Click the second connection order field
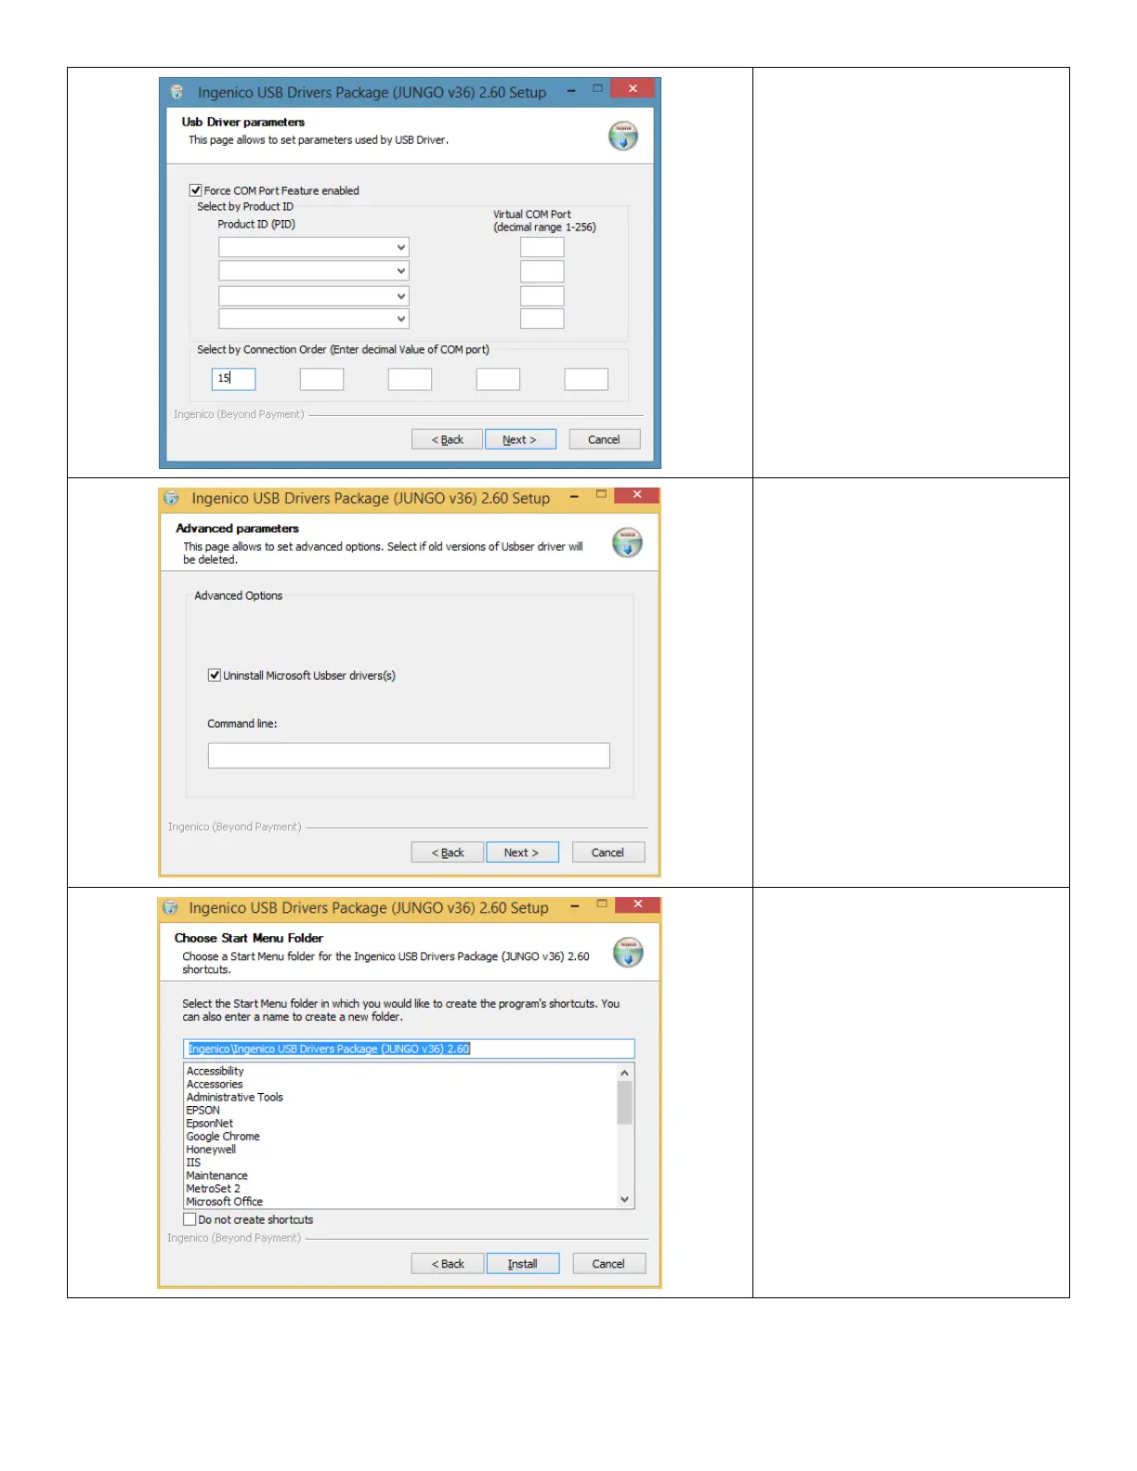The height and width of the screenshot is (1471, 1137). coord(322,379)
